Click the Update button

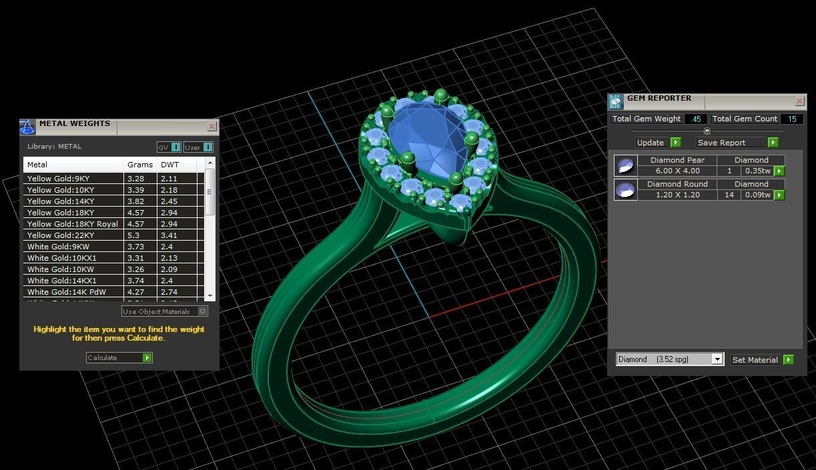[658, 143]
